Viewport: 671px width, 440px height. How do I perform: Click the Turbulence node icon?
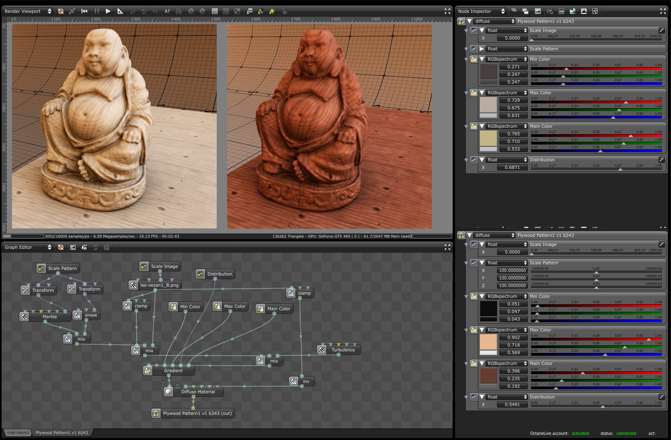point(322,350)
